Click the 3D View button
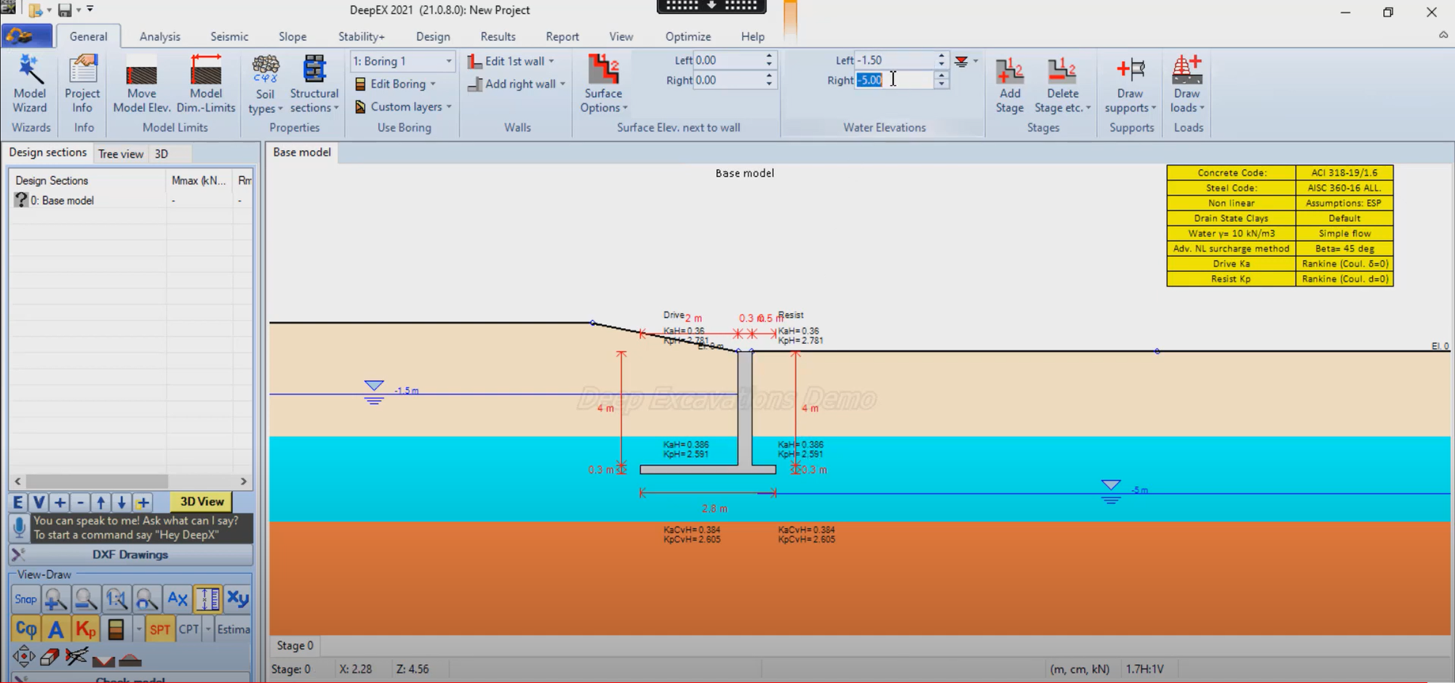 (202, 502)
